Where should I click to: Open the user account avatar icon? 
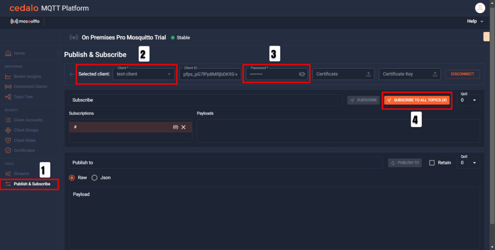click(480, 8)
